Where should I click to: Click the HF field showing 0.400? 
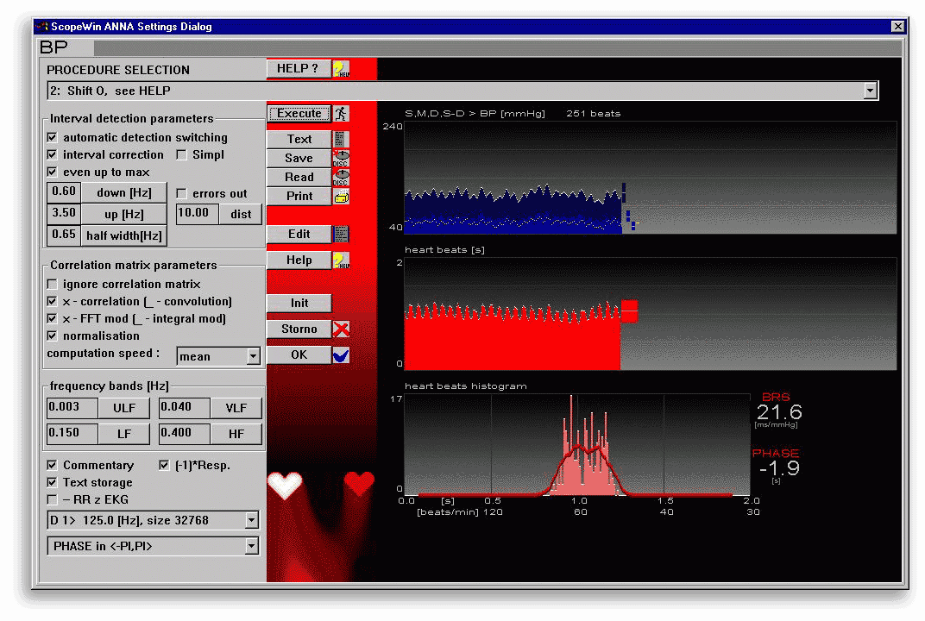point(185,434)
